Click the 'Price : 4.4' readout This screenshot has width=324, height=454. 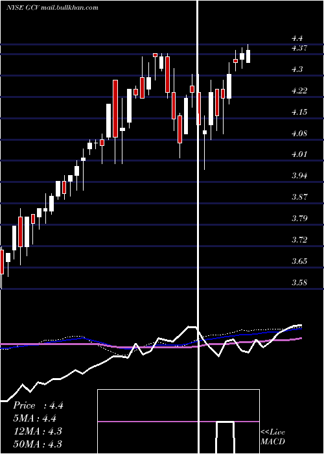tap(38, 405)
